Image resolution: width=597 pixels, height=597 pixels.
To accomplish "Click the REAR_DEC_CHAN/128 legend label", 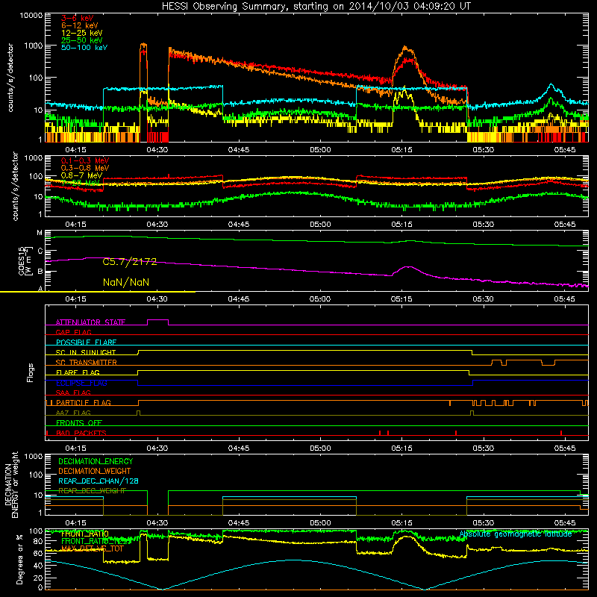I will 99,481.
